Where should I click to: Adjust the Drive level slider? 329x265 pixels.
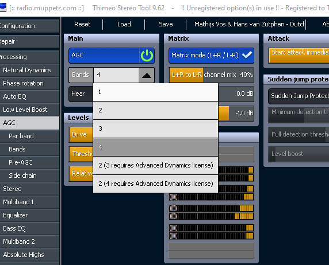click(81, 134)
